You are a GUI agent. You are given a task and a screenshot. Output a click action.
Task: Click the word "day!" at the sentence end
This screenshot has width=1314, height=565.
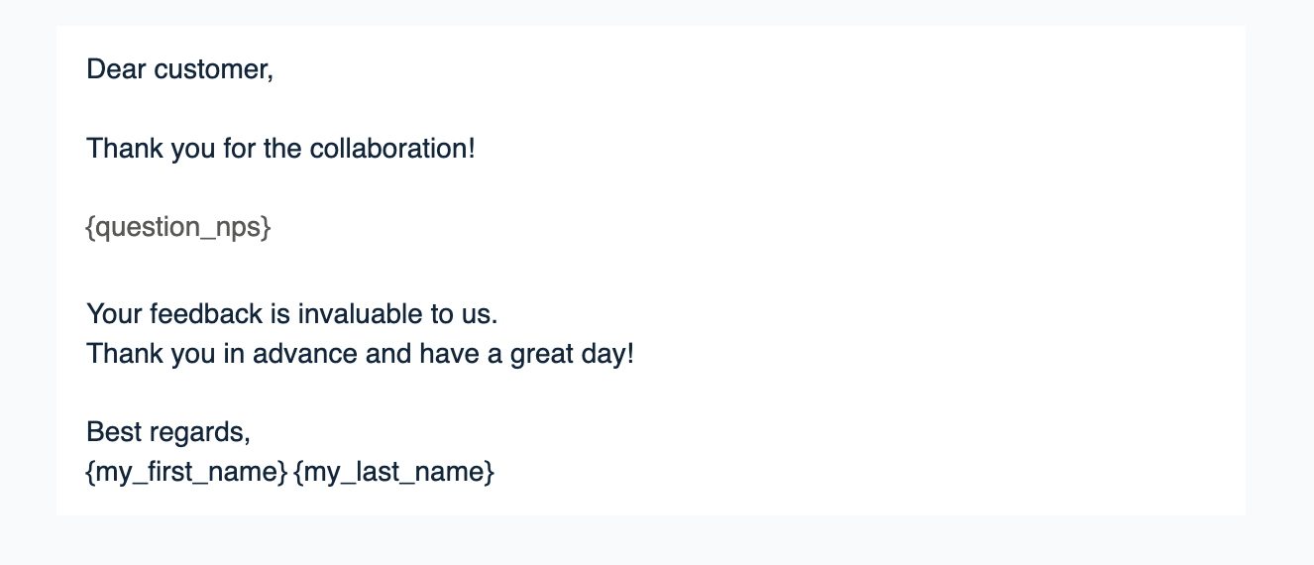[x=606, y=354]
